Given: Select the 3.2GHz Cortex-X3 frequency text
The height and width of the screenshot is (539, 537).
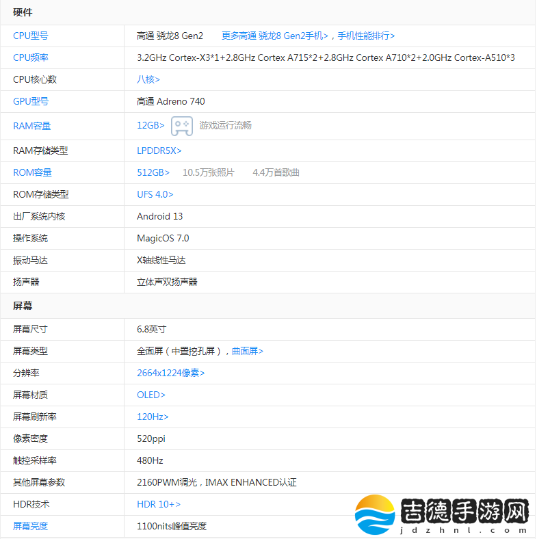Looking at the screenshot, I should [326, 57].
